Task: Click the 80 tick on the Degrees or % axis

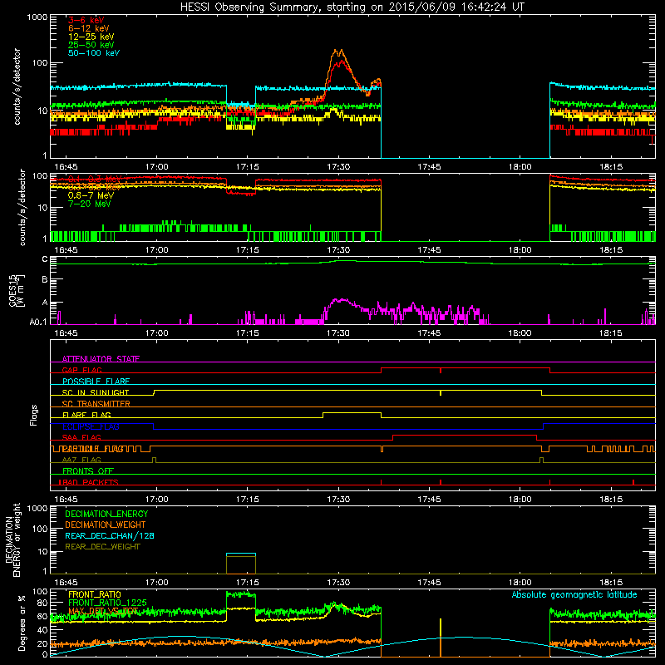Action: (43, 603)
